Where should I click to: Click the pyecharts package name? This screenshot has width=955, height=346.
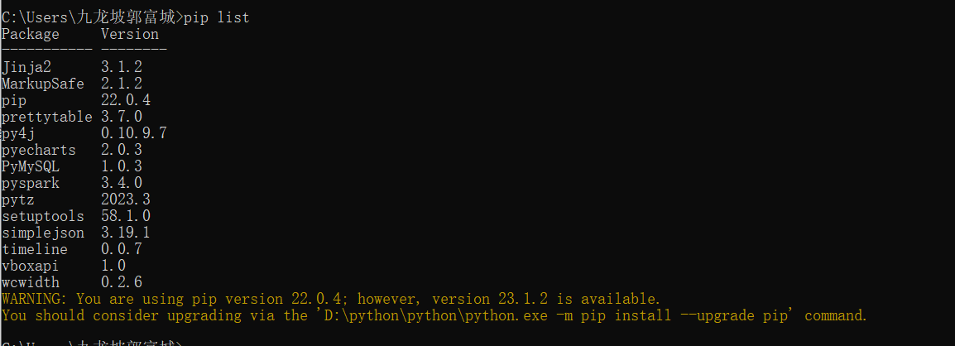(39, 150)
